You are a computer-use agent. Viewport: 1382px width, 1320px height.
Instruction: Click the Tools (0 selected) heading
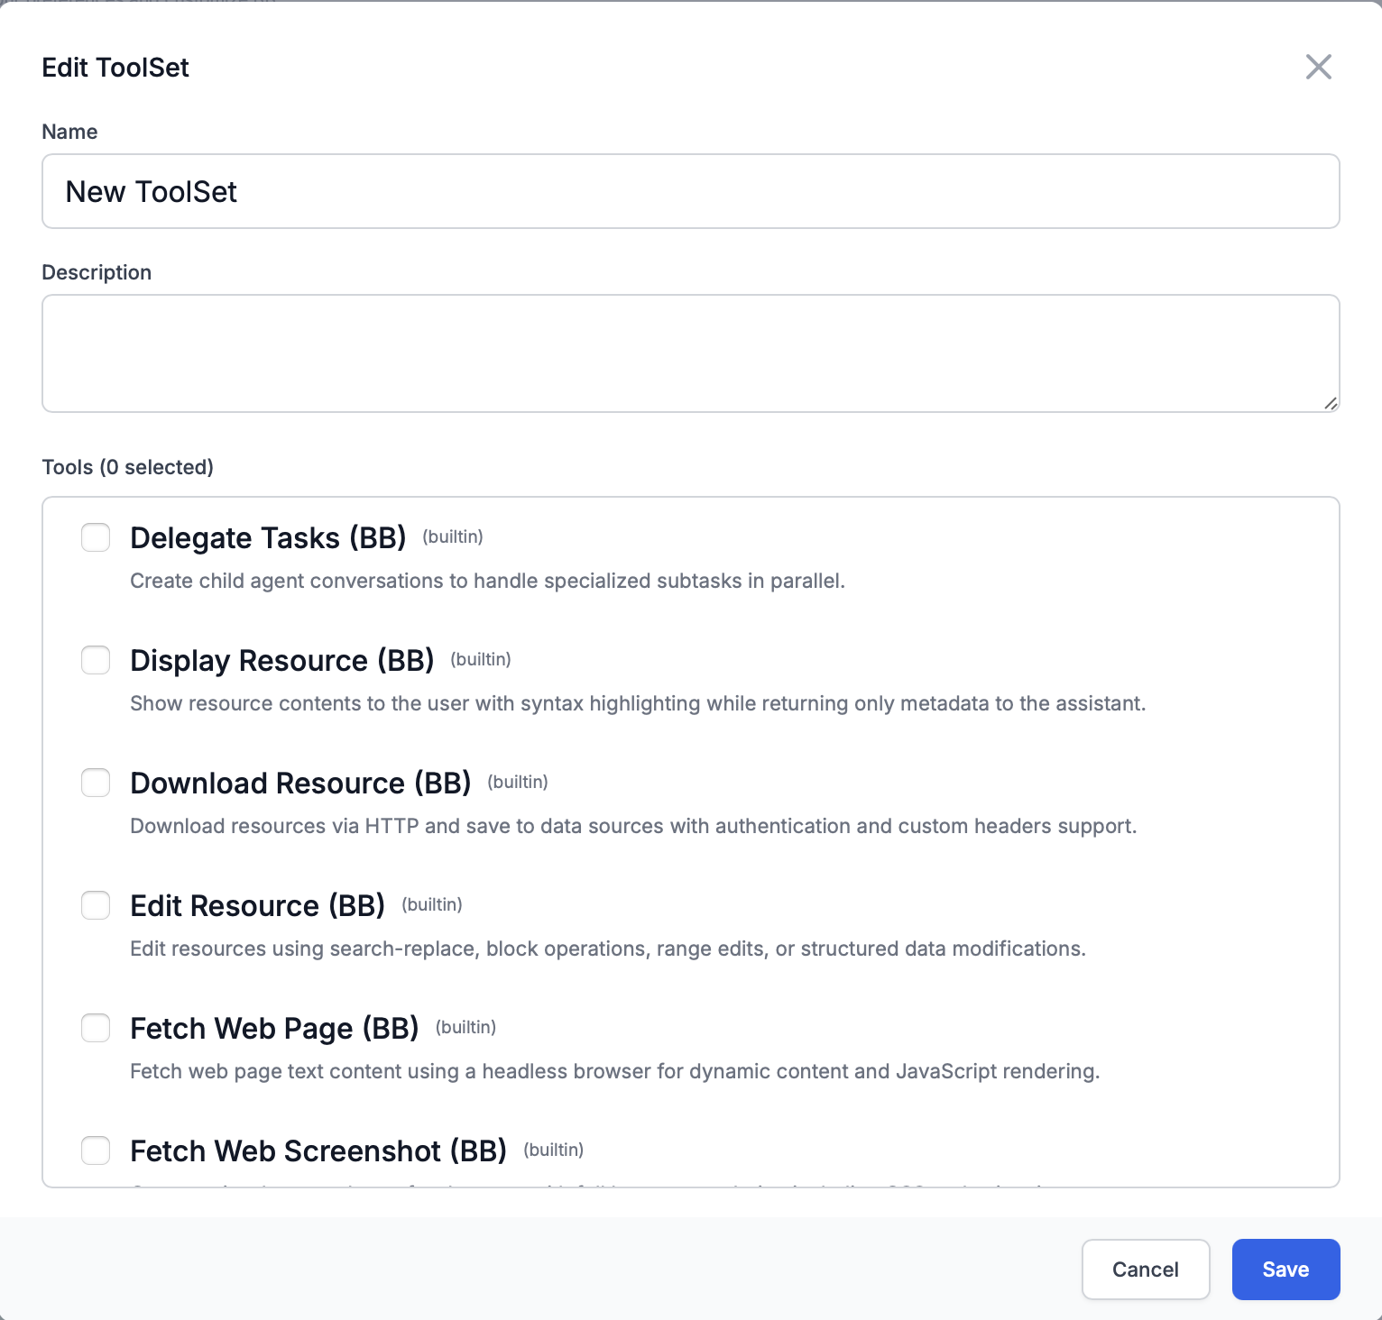pyautogui.click(x=127, y=467)
